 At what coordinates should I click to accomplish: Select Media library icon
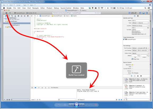click(141, 76)
